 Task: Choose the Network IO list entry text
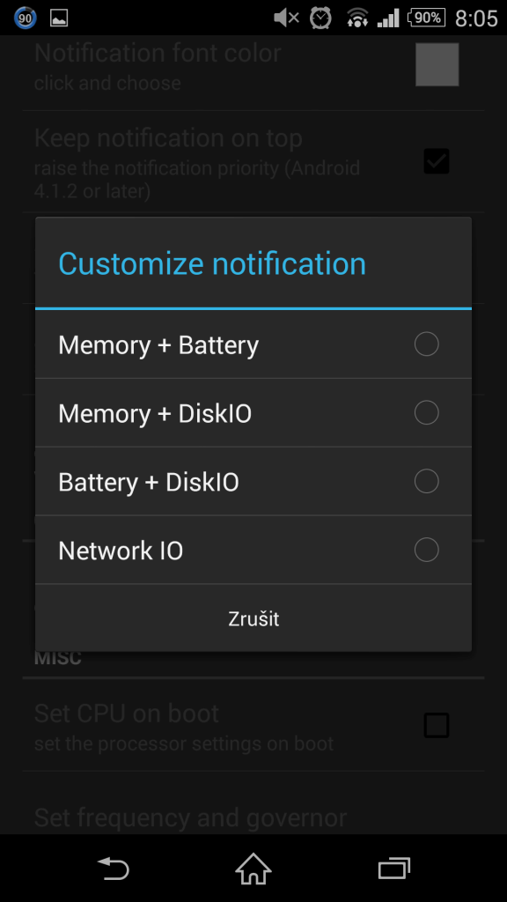[121, 551]
